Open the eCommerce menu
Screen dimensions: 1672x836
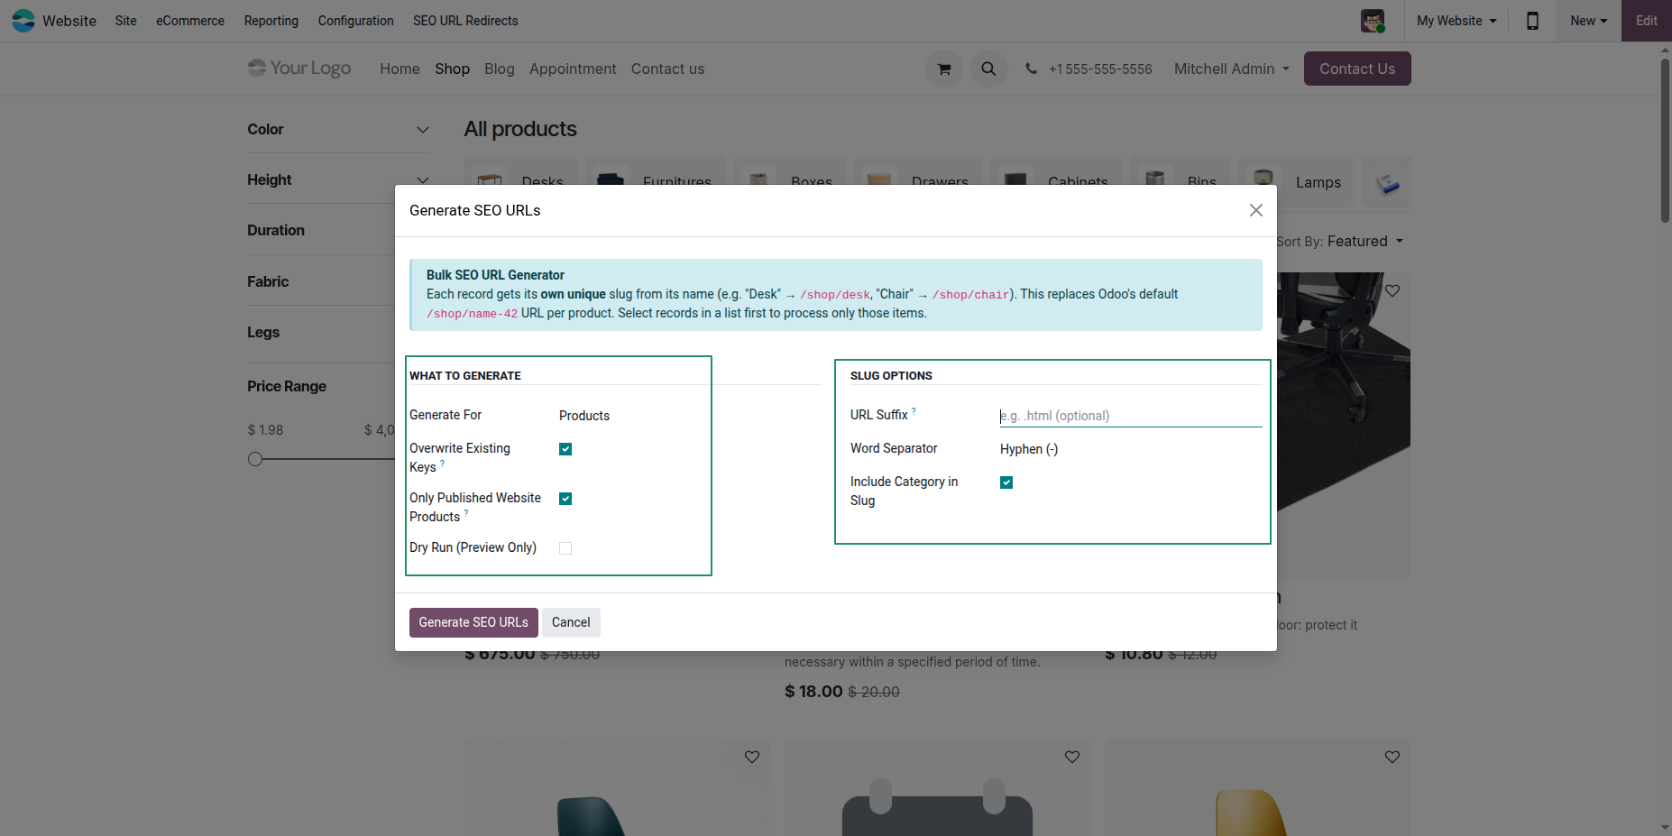(x=190, y=20)
